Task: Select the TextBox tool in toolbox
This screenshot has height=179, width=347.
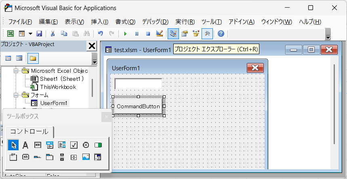Action: (x=38, y=145)
